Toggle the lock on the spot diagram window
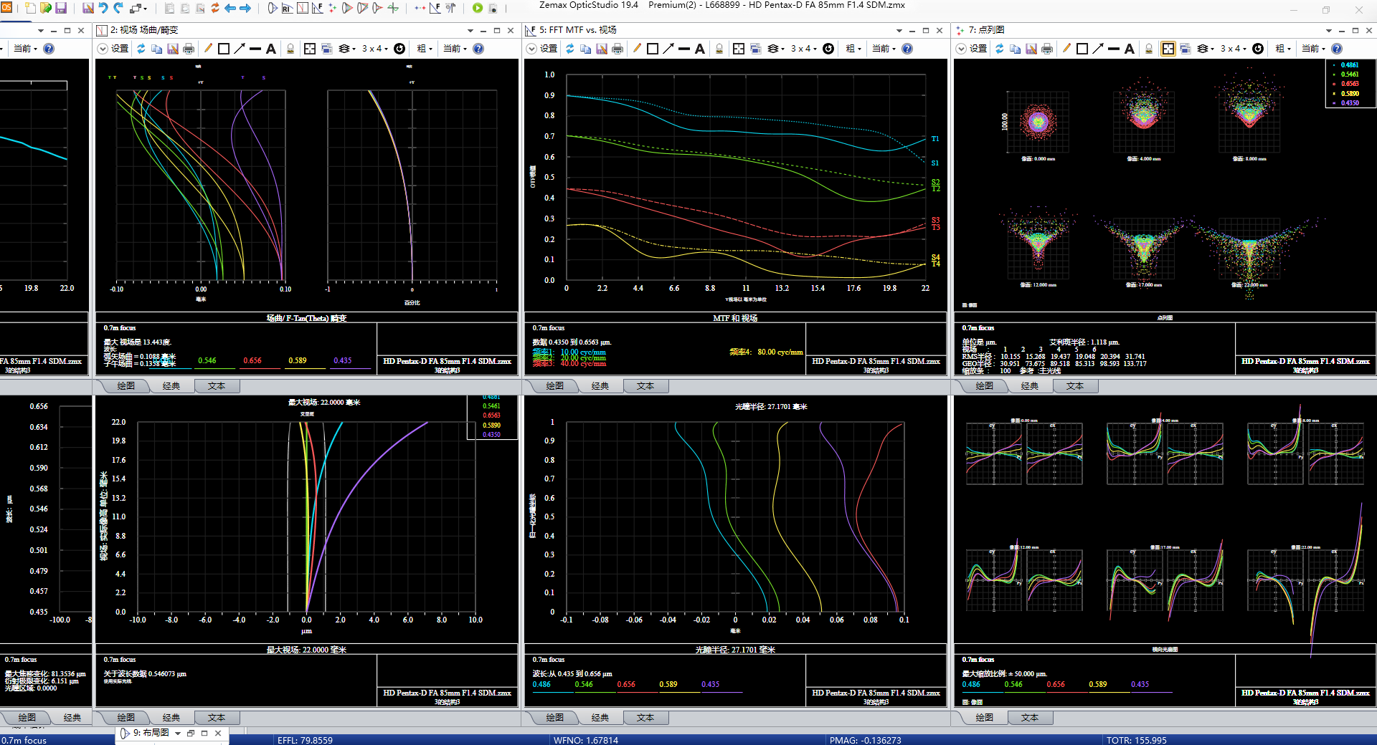 click(1149, 49)
